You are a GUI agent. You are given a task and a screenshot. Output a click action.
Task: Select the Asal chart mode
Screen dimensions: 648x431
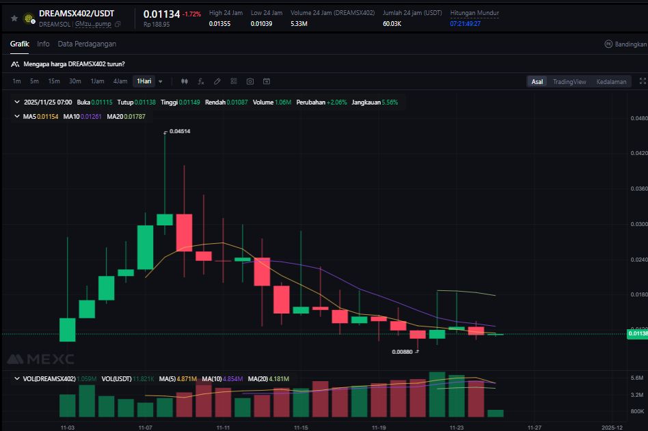(537, 82)
